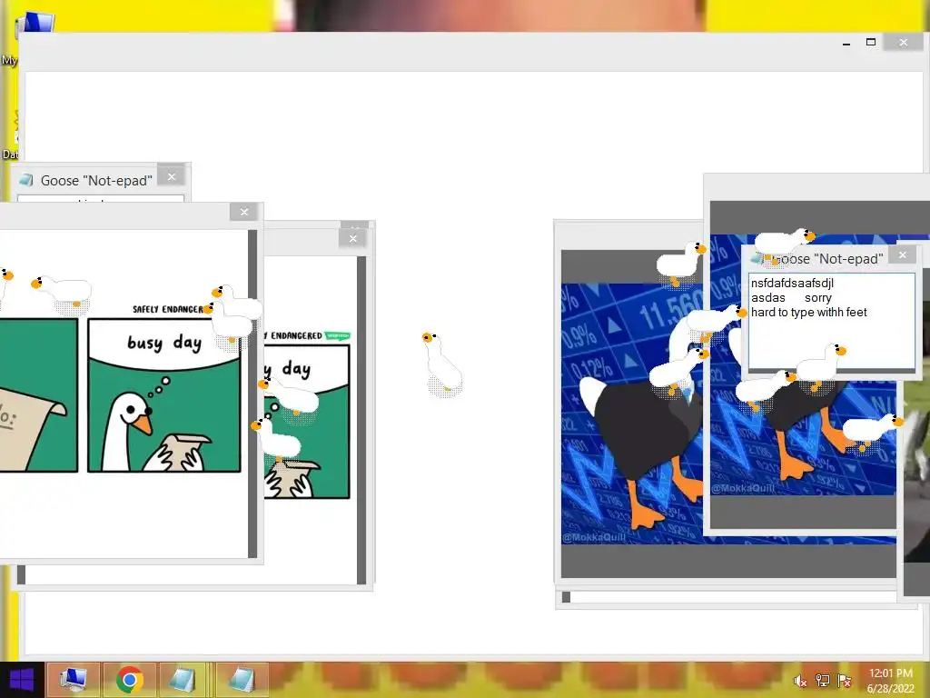This screenshot has width=930, height=698.
Task: Close the front "busy day" comic window
Action: click(x=243, y=212)
